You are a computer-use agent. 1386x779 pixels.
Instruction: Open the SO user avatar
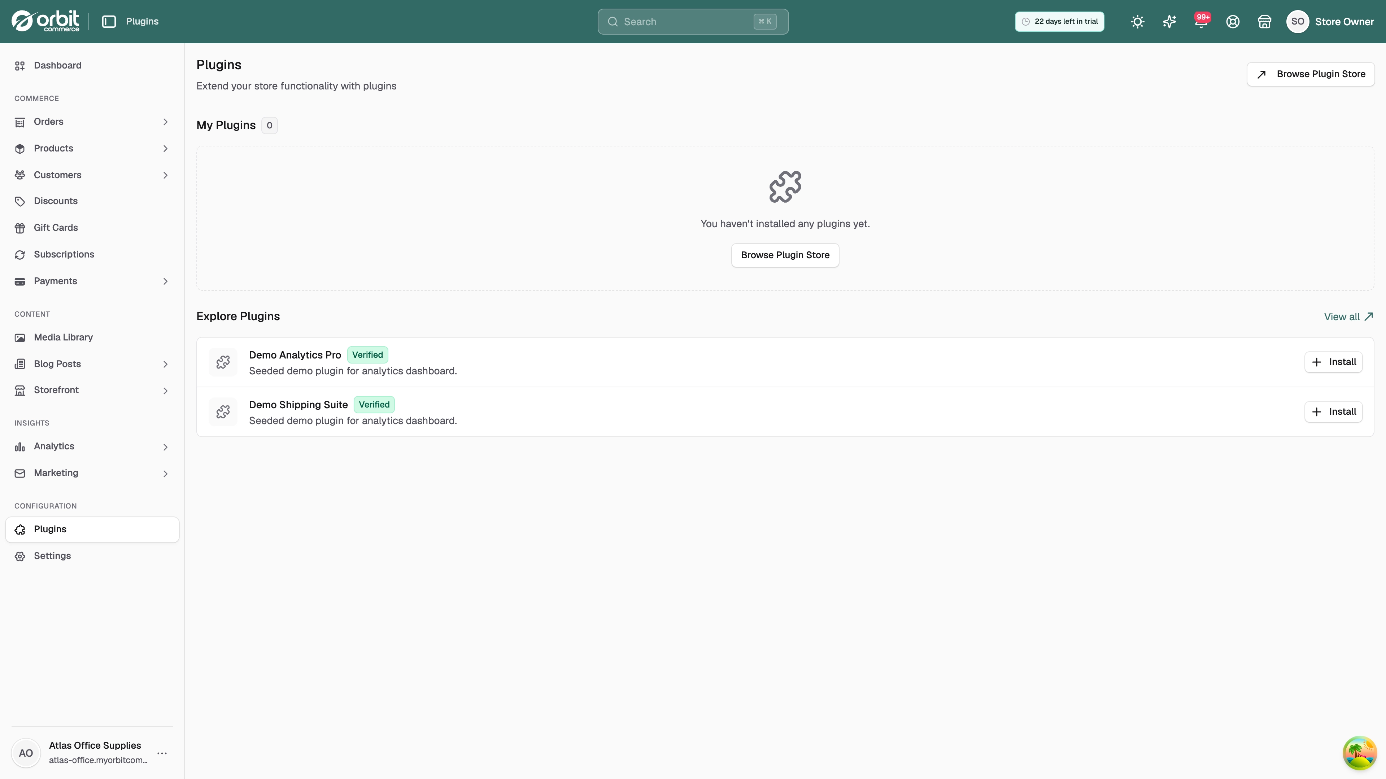1297,22
